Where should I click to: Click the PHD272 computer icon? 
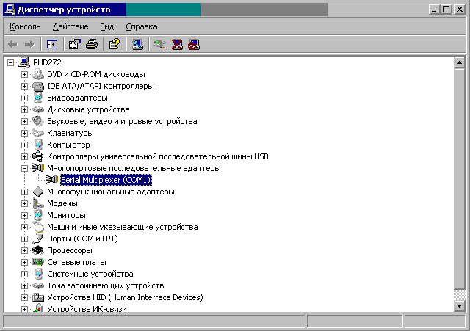(24, 62)
